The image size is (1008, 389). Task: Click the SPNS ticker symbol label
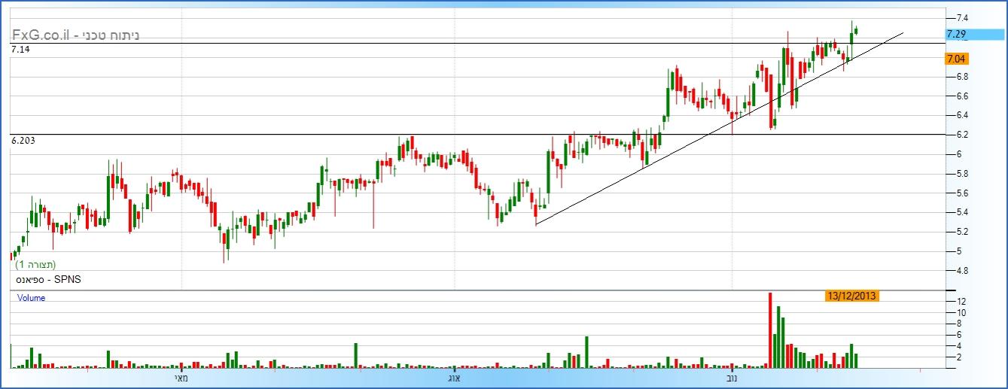[x=47, y=279]
